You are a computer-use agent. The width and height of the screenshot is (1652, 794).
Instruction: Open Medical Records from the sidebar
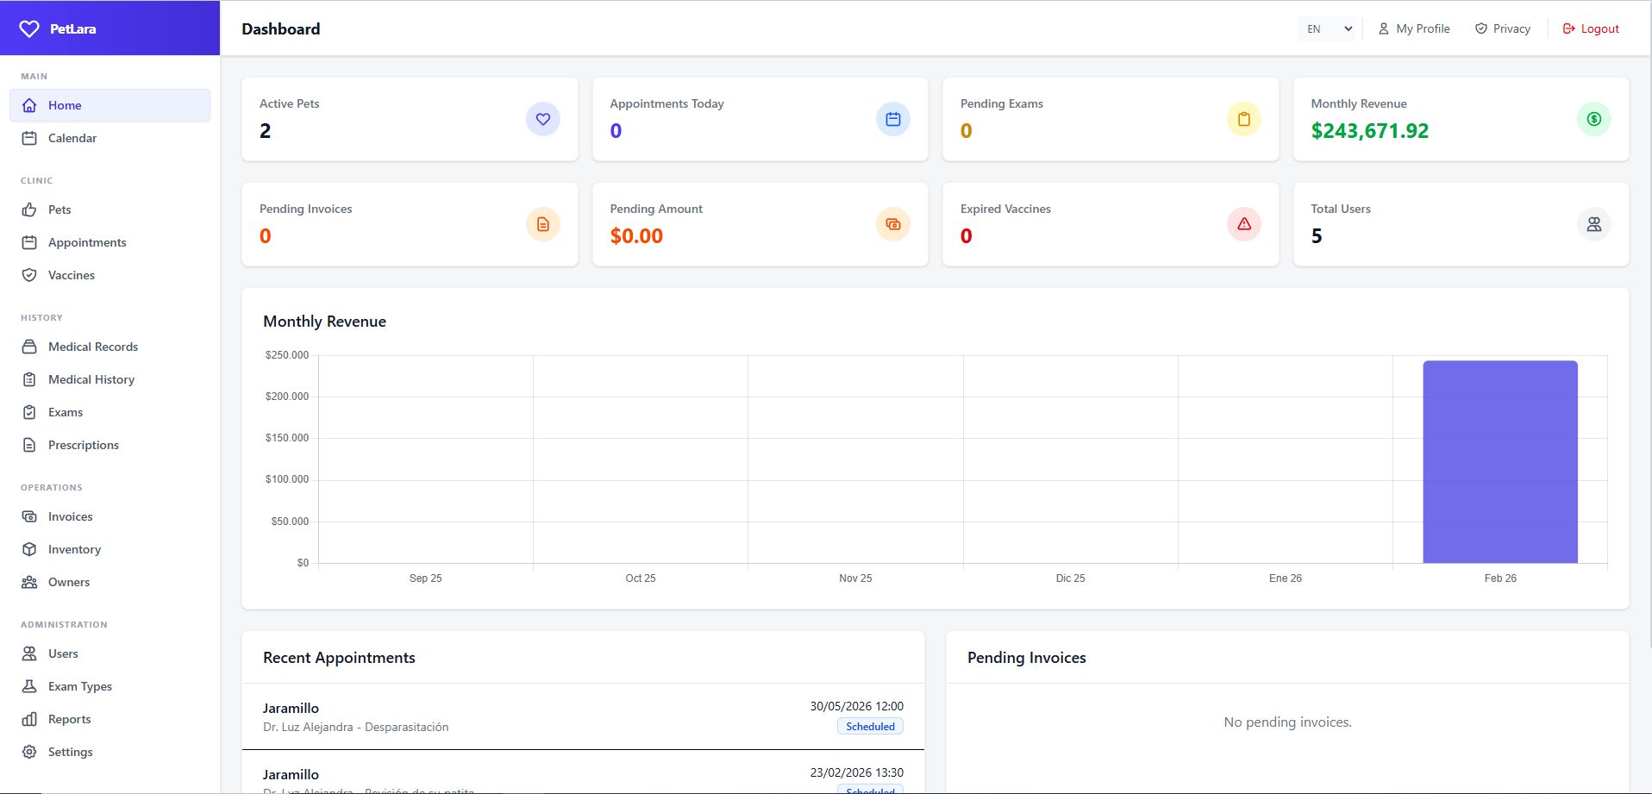click(92, 347)
